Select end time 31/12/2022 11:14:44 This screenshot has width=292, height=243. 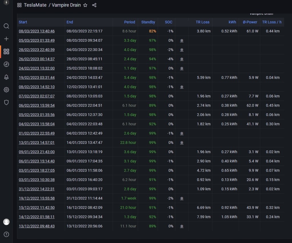(x=84, y=198)
